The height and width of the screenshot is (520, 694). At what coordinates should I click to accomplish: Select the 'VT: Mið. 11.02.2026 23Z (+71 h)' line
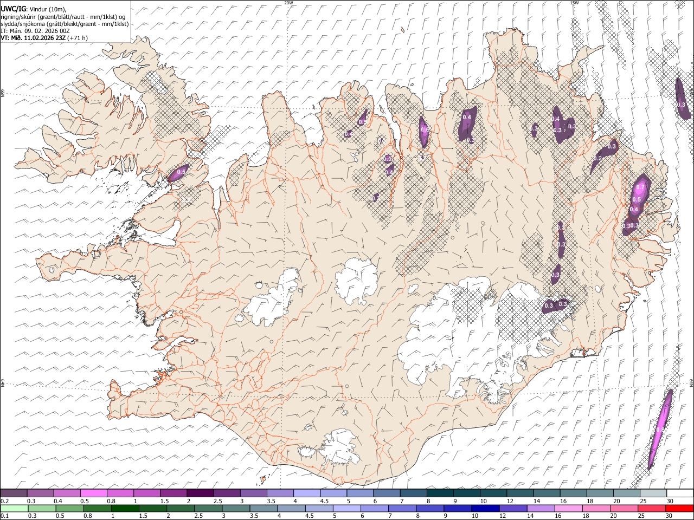point(44,38)
